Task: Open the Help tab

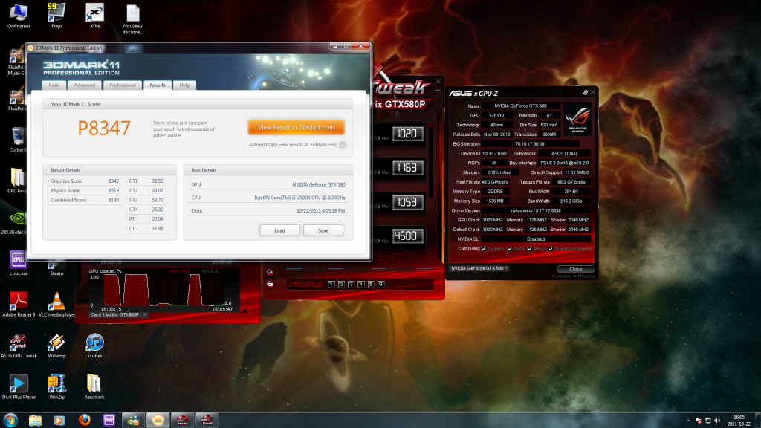Action: coord(184,85)
